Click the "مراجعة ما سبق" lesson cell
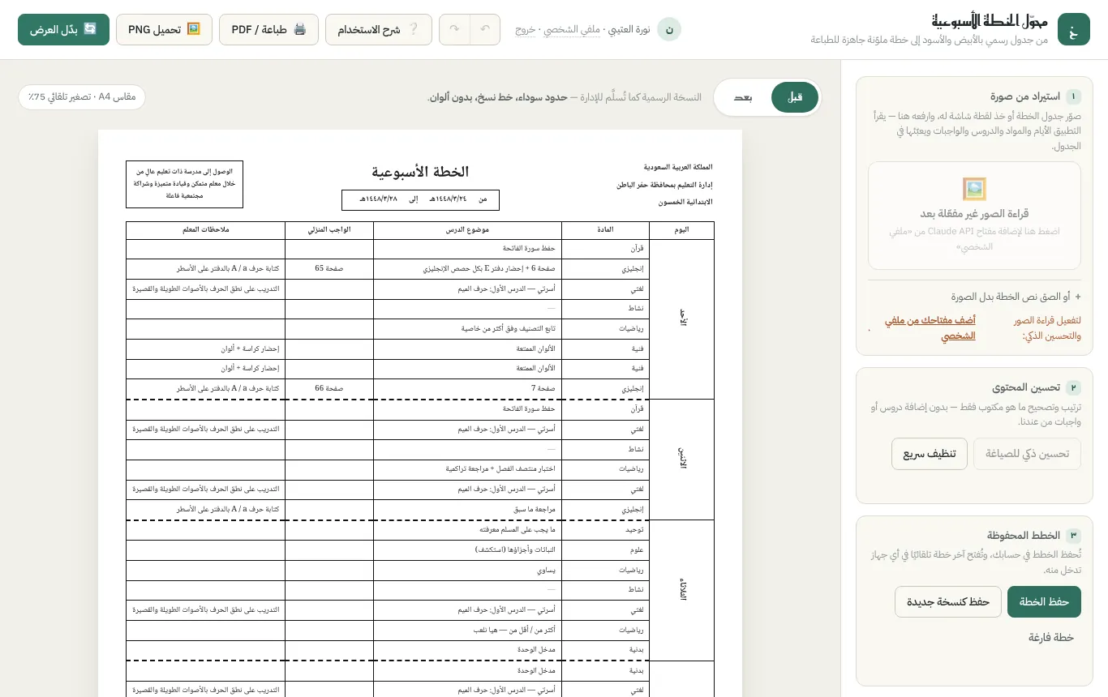This screenshot has height=697, width=1108. pos(467,510)
